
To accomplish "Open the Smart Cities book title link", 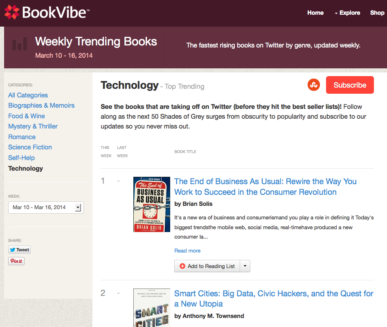I will click(274, 299).
